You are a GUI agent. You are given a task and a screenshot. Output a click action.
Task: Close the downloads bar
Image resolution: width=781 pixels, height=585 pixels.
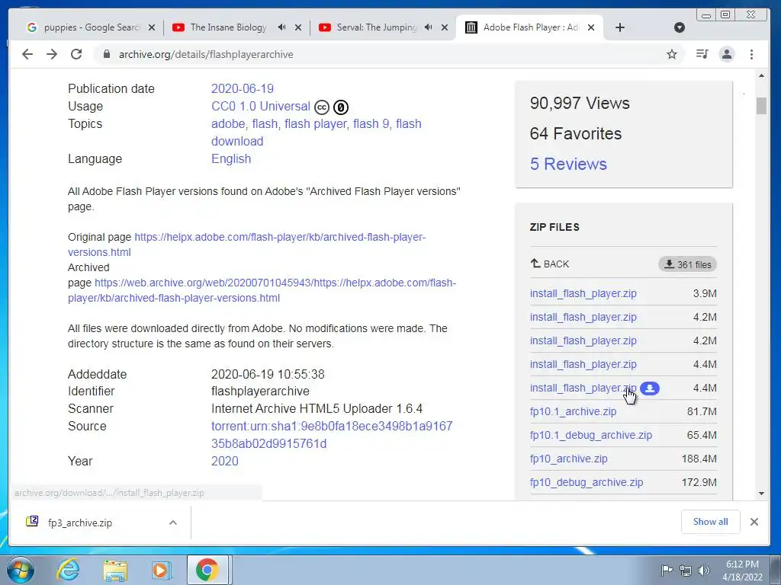(754, 522)
